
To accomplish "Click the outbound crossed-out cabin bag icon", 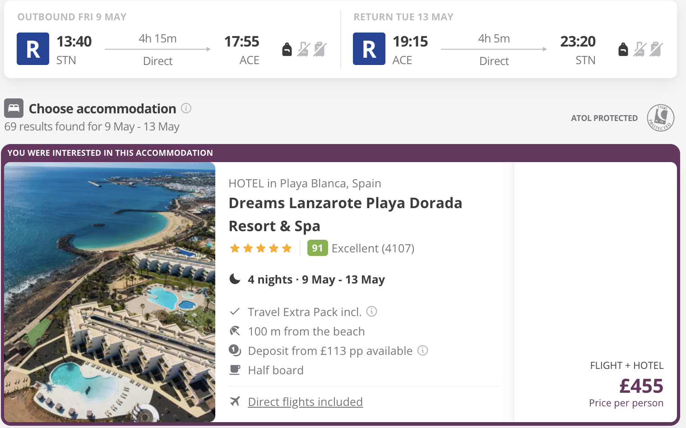I will coord(303,49).
